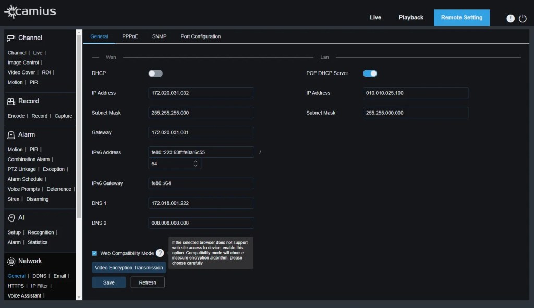Save the network settings
The image size is (534, 308).
pos(108,282)
